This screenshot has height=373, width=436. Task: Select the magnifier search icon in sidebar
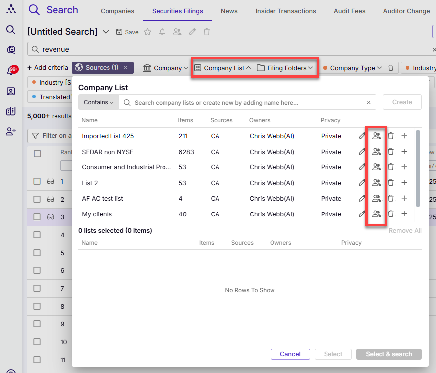click(x=11, y=30)
